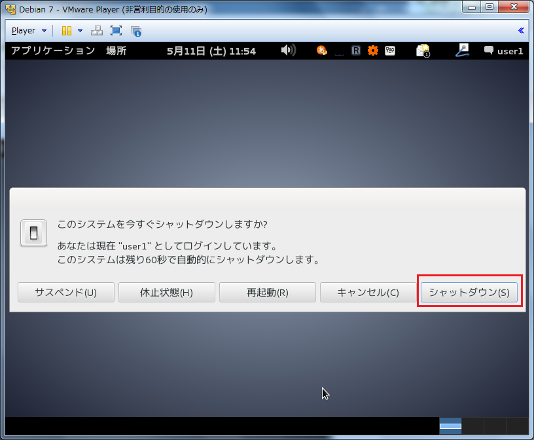Open the user1 user menu
Viewport: 534px width, 440px height.
tap(503, 51)
